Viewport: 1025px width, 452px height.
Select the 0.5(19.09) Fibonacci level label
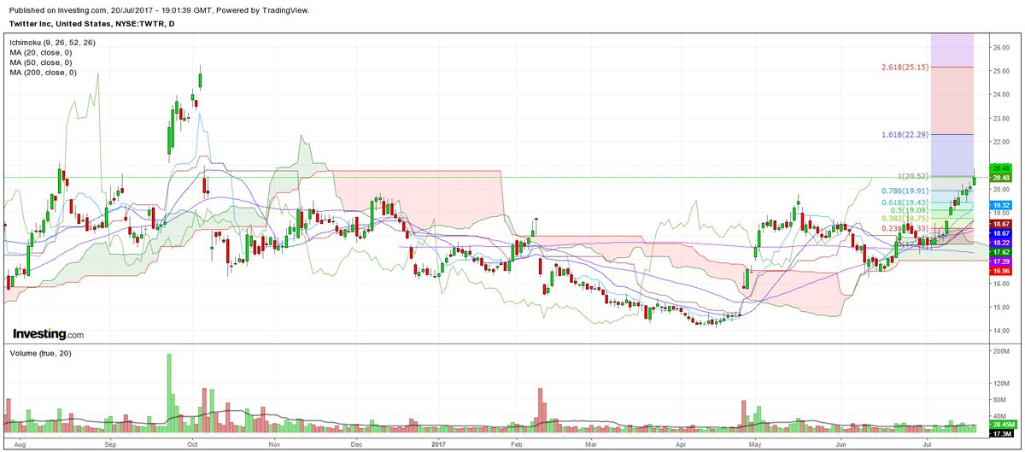coord(909,210)
